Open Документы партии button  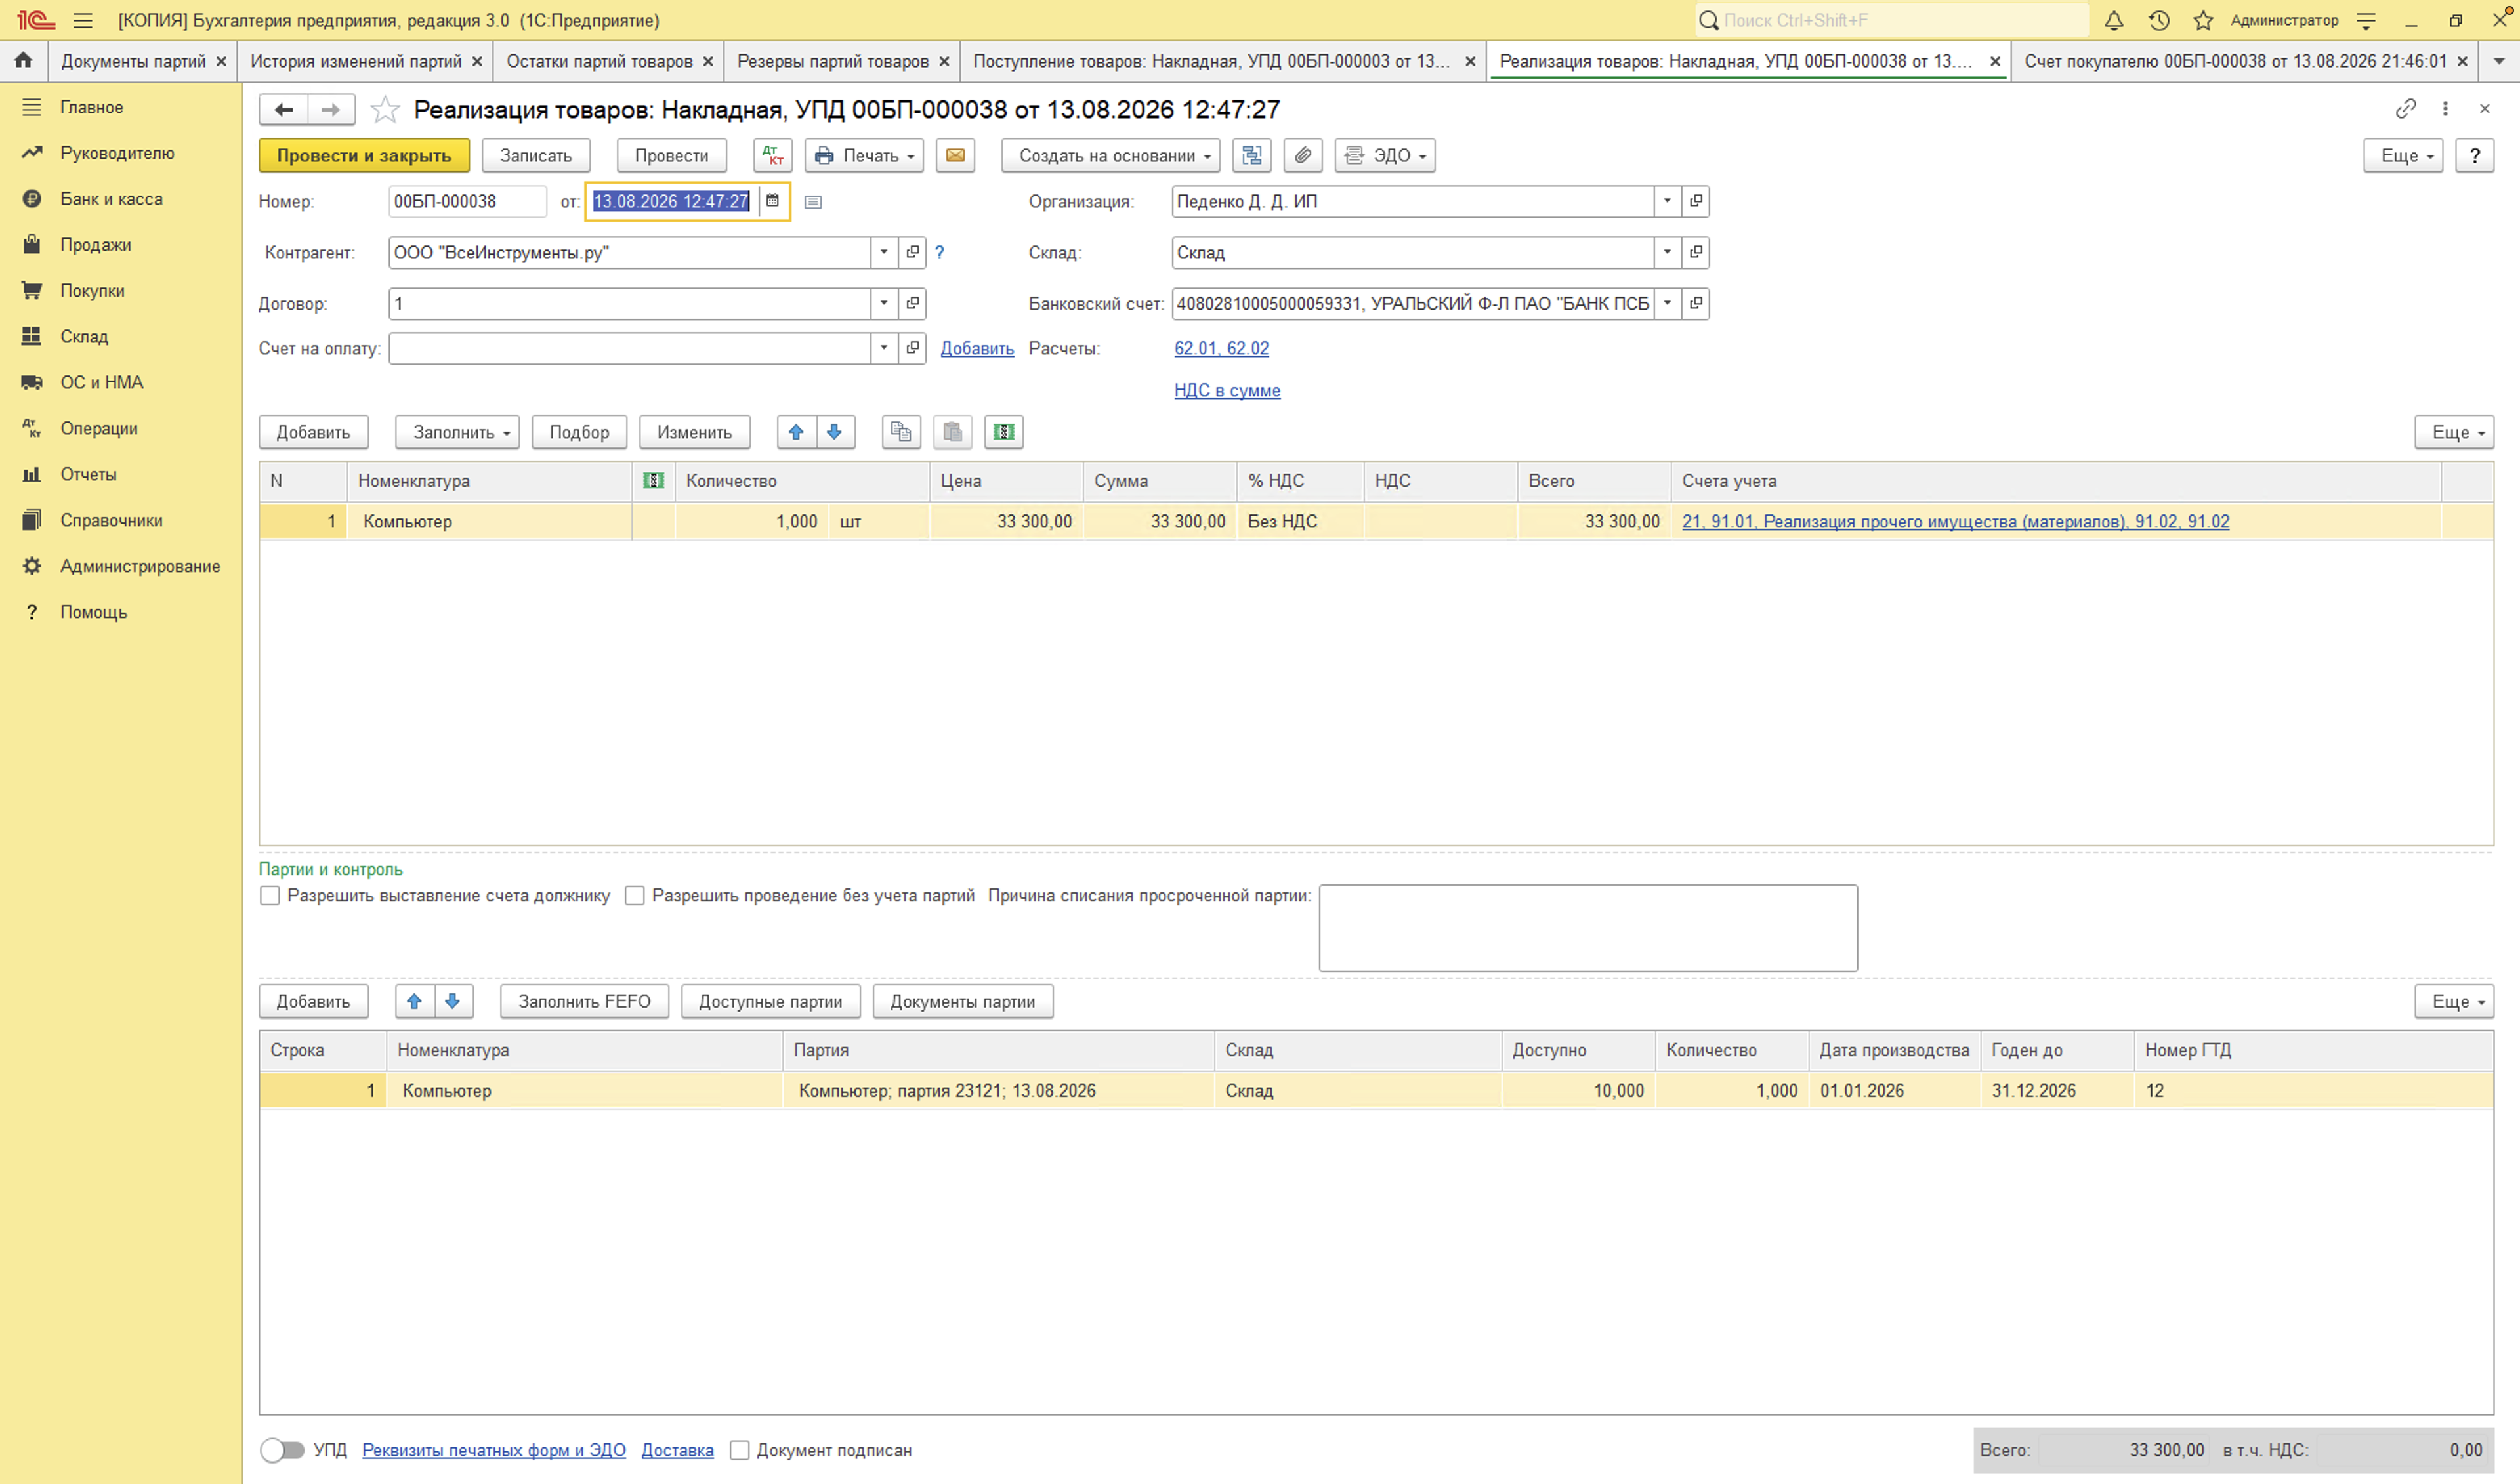(963, 1001)
